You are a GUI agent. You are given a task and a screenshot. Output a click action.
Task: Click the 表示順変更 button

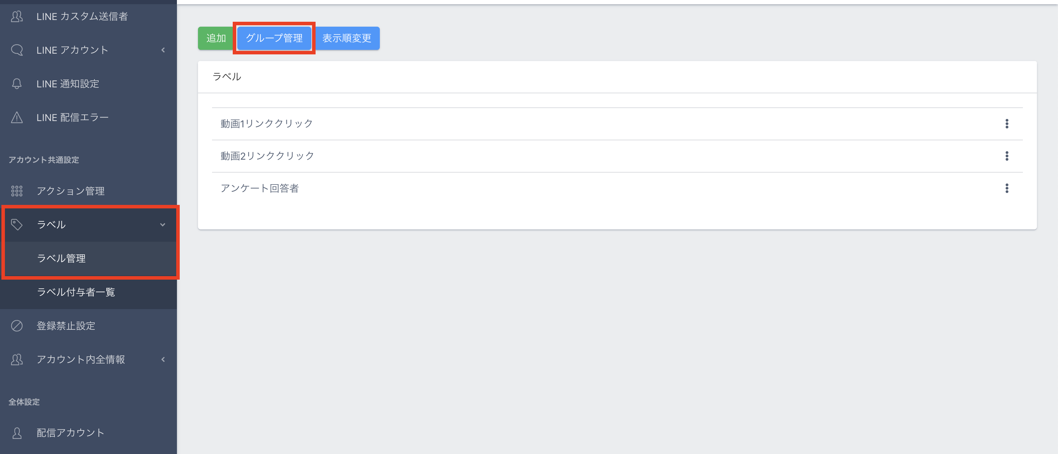click(x=347, y=38)
